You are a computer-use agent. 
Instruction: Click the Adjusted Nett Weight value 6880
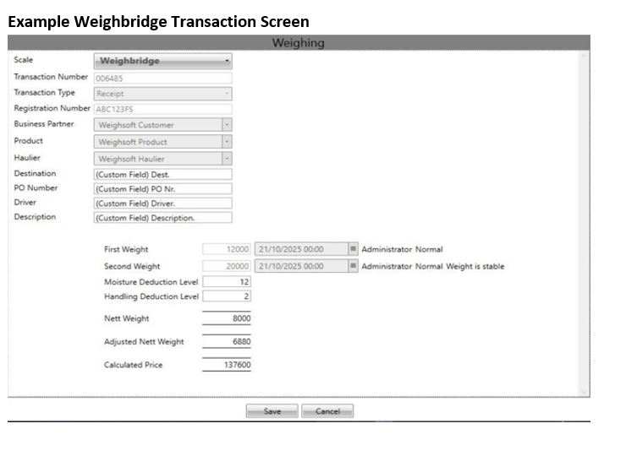tap(241, 342)
